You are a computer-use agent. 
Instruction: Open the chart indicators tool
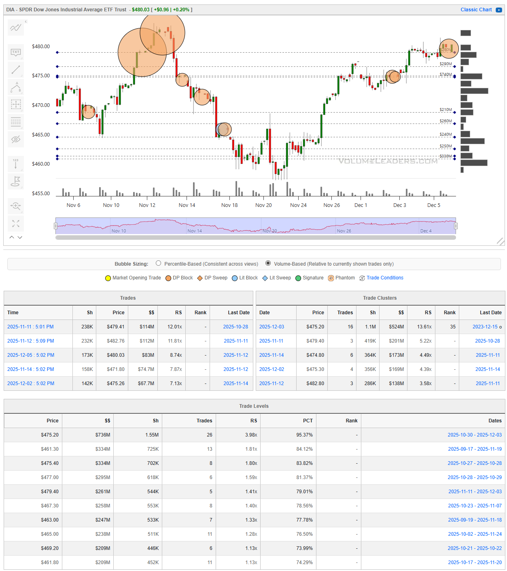[16, 28]
